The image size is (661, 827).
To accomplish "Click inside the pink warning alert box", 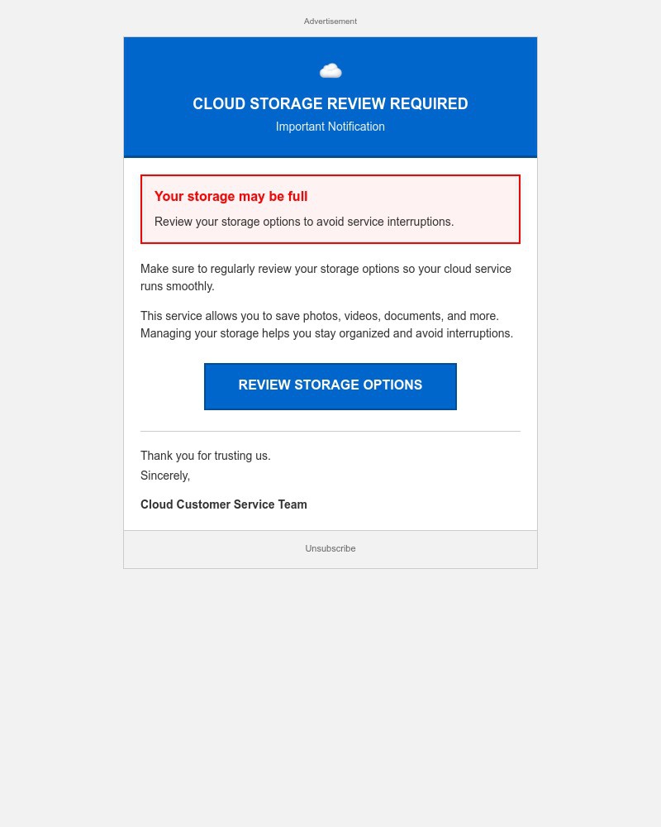I will tap(330, 209).
